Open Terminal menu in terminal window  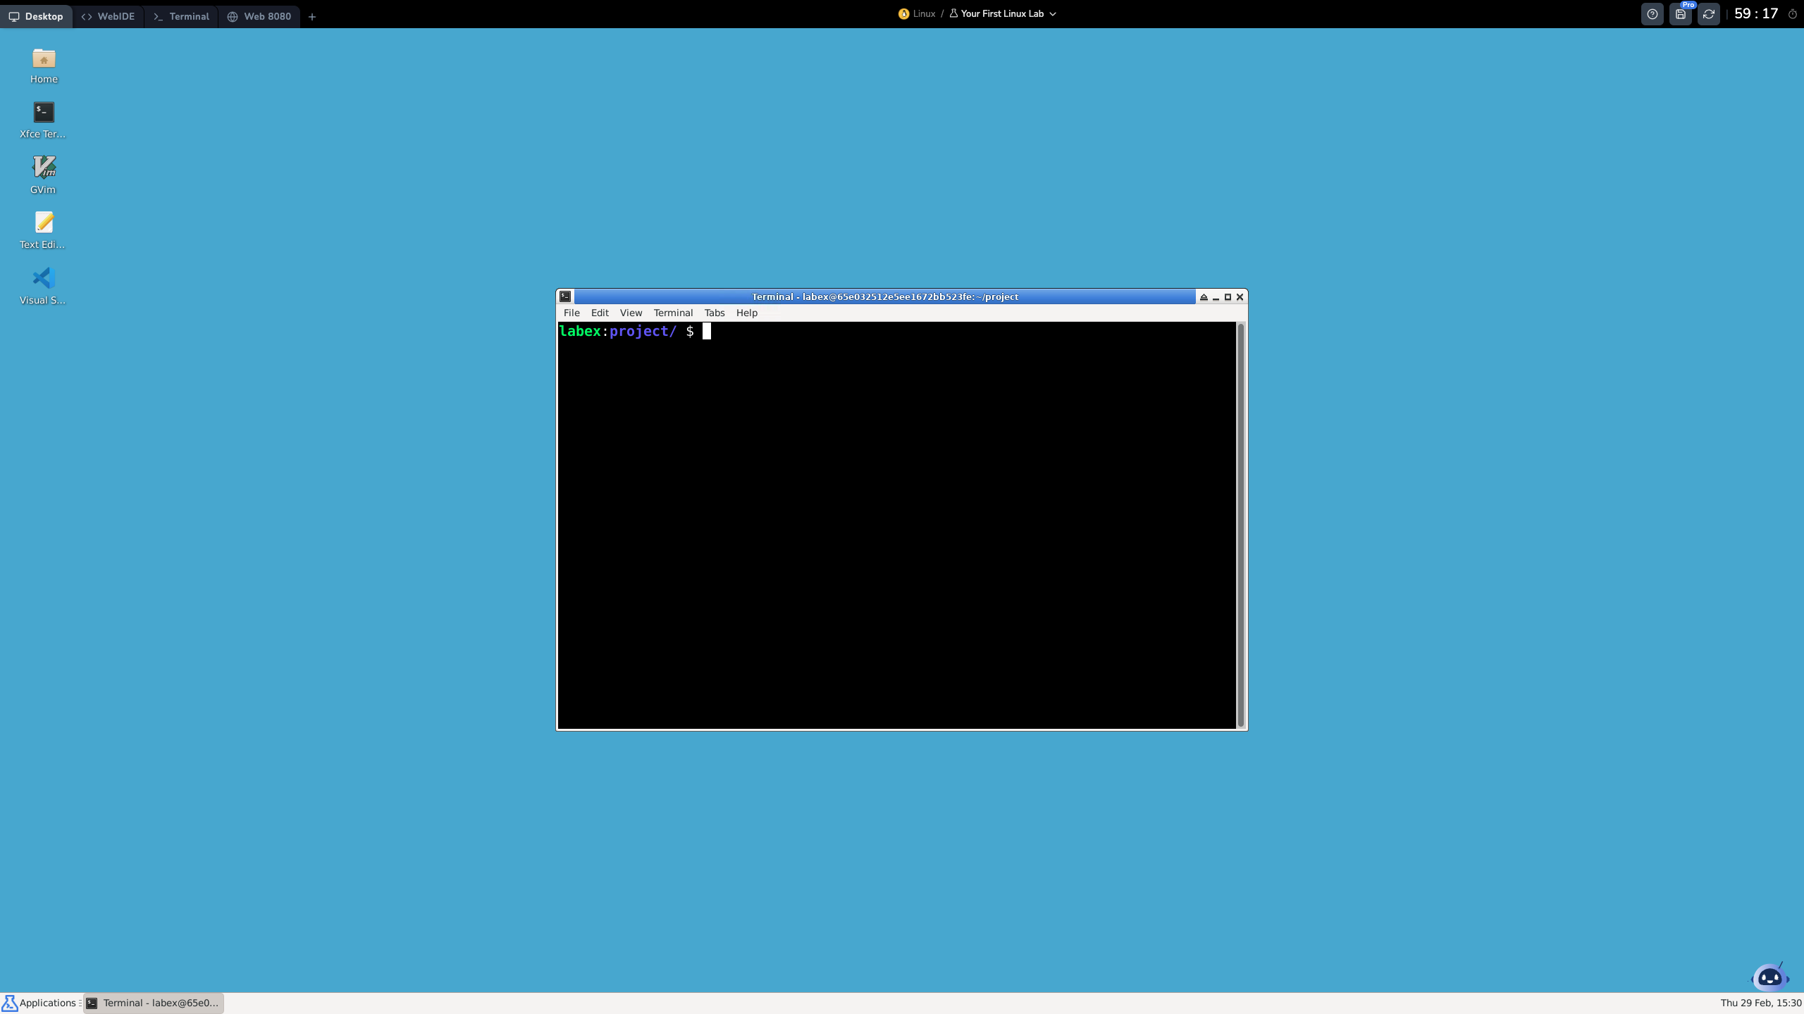point(673,312)
